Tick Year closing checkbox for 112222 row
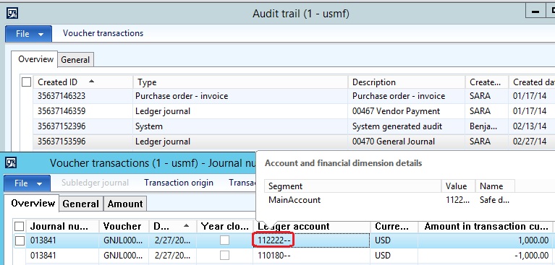Viewport: 555px width, 265px height. [x=224, y=240]
